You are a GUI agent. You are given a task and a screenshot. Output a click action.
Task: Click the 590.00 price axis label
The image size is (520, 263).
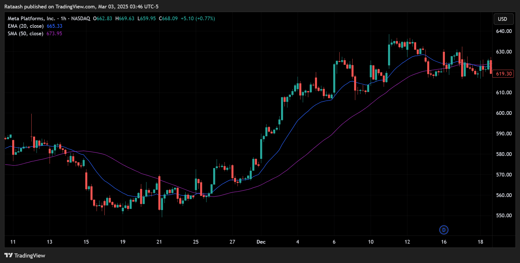(504, 134)
